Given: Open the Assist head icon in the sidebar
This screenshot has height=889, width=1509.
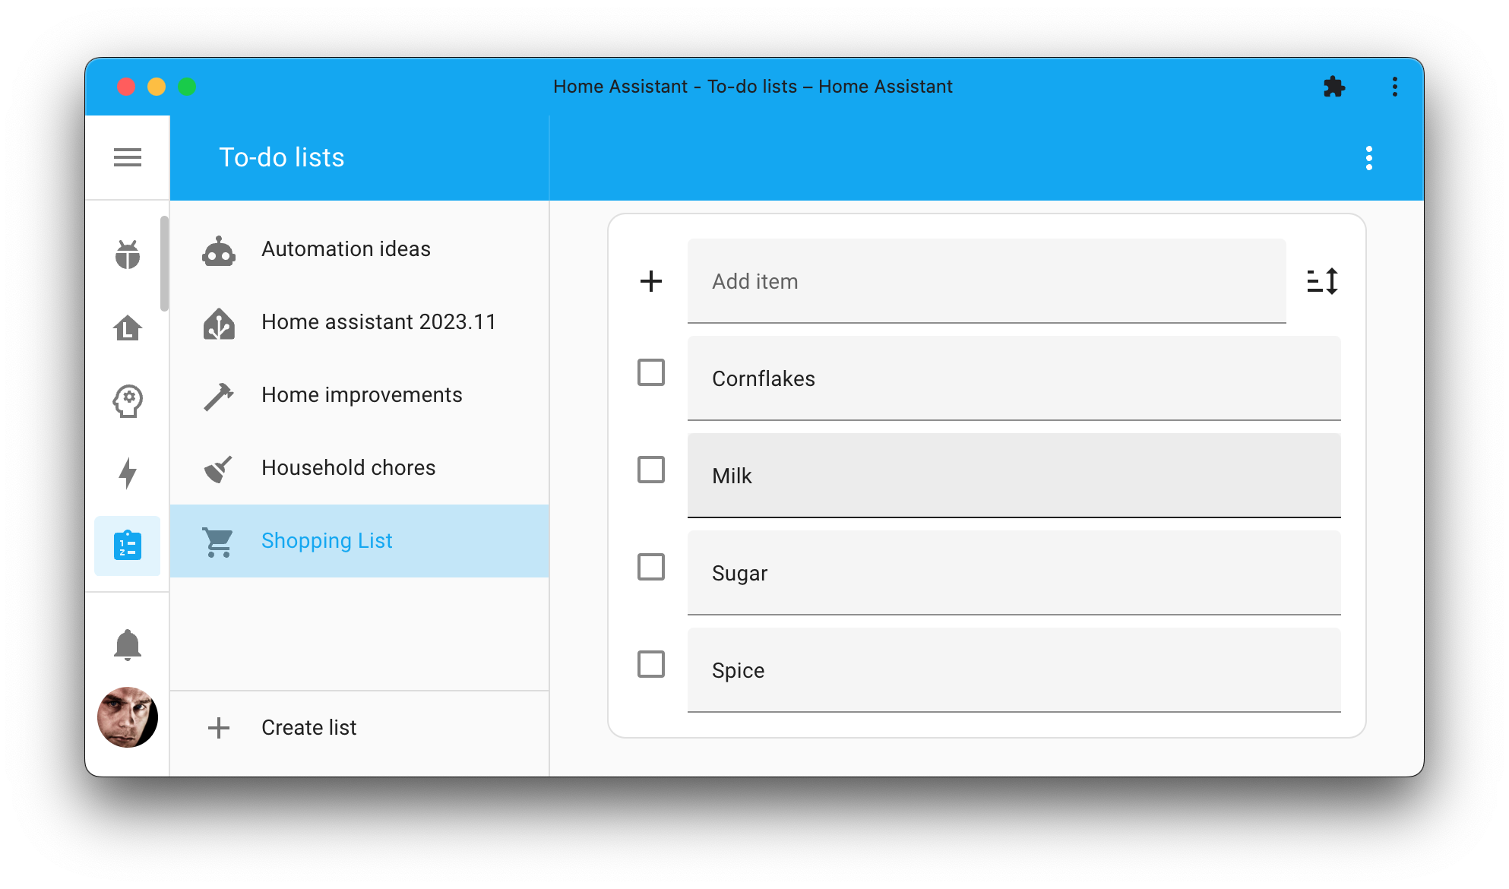Looking at the screenshot, I should (128, 400).
